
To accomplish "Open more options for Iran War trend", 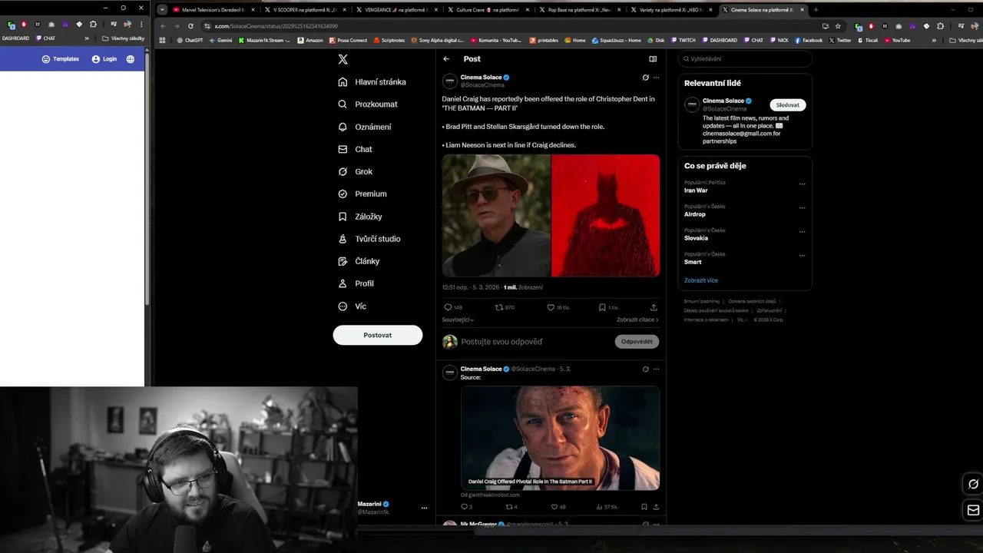I will pos(802,184).
